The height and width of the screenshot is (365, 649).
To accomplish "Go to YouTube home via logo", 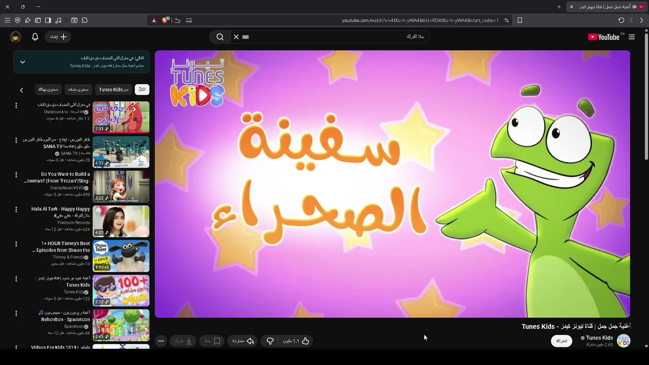I will click(x=603, y=36).
